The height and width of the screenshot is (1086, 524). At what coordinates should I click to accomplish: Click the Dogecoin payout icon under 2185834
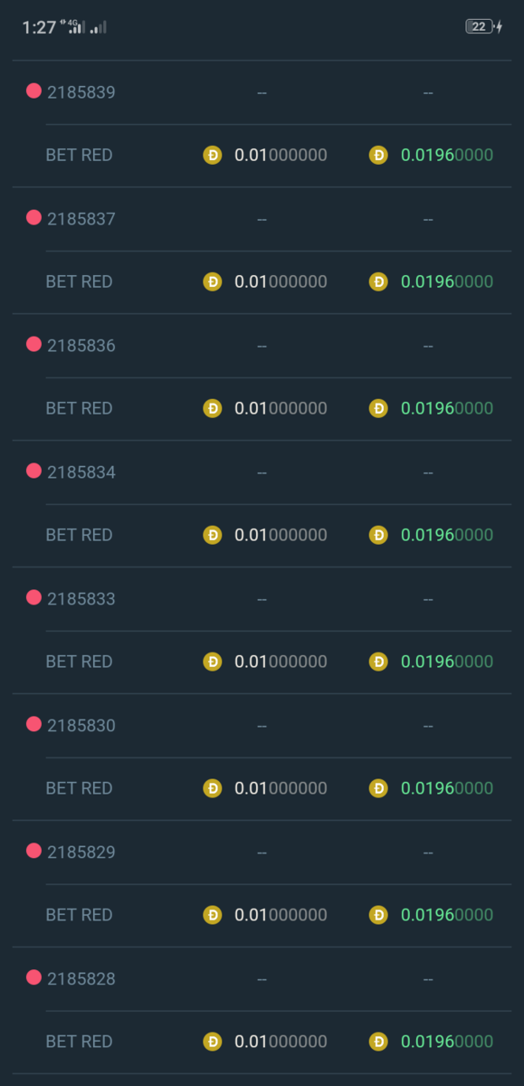click(378, 535)
